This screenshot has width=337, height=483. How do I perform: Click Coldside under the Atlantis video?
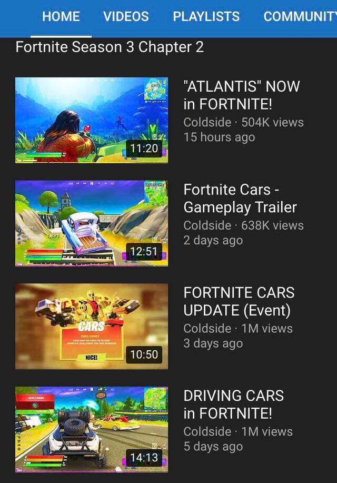click(x=207, y=122)
